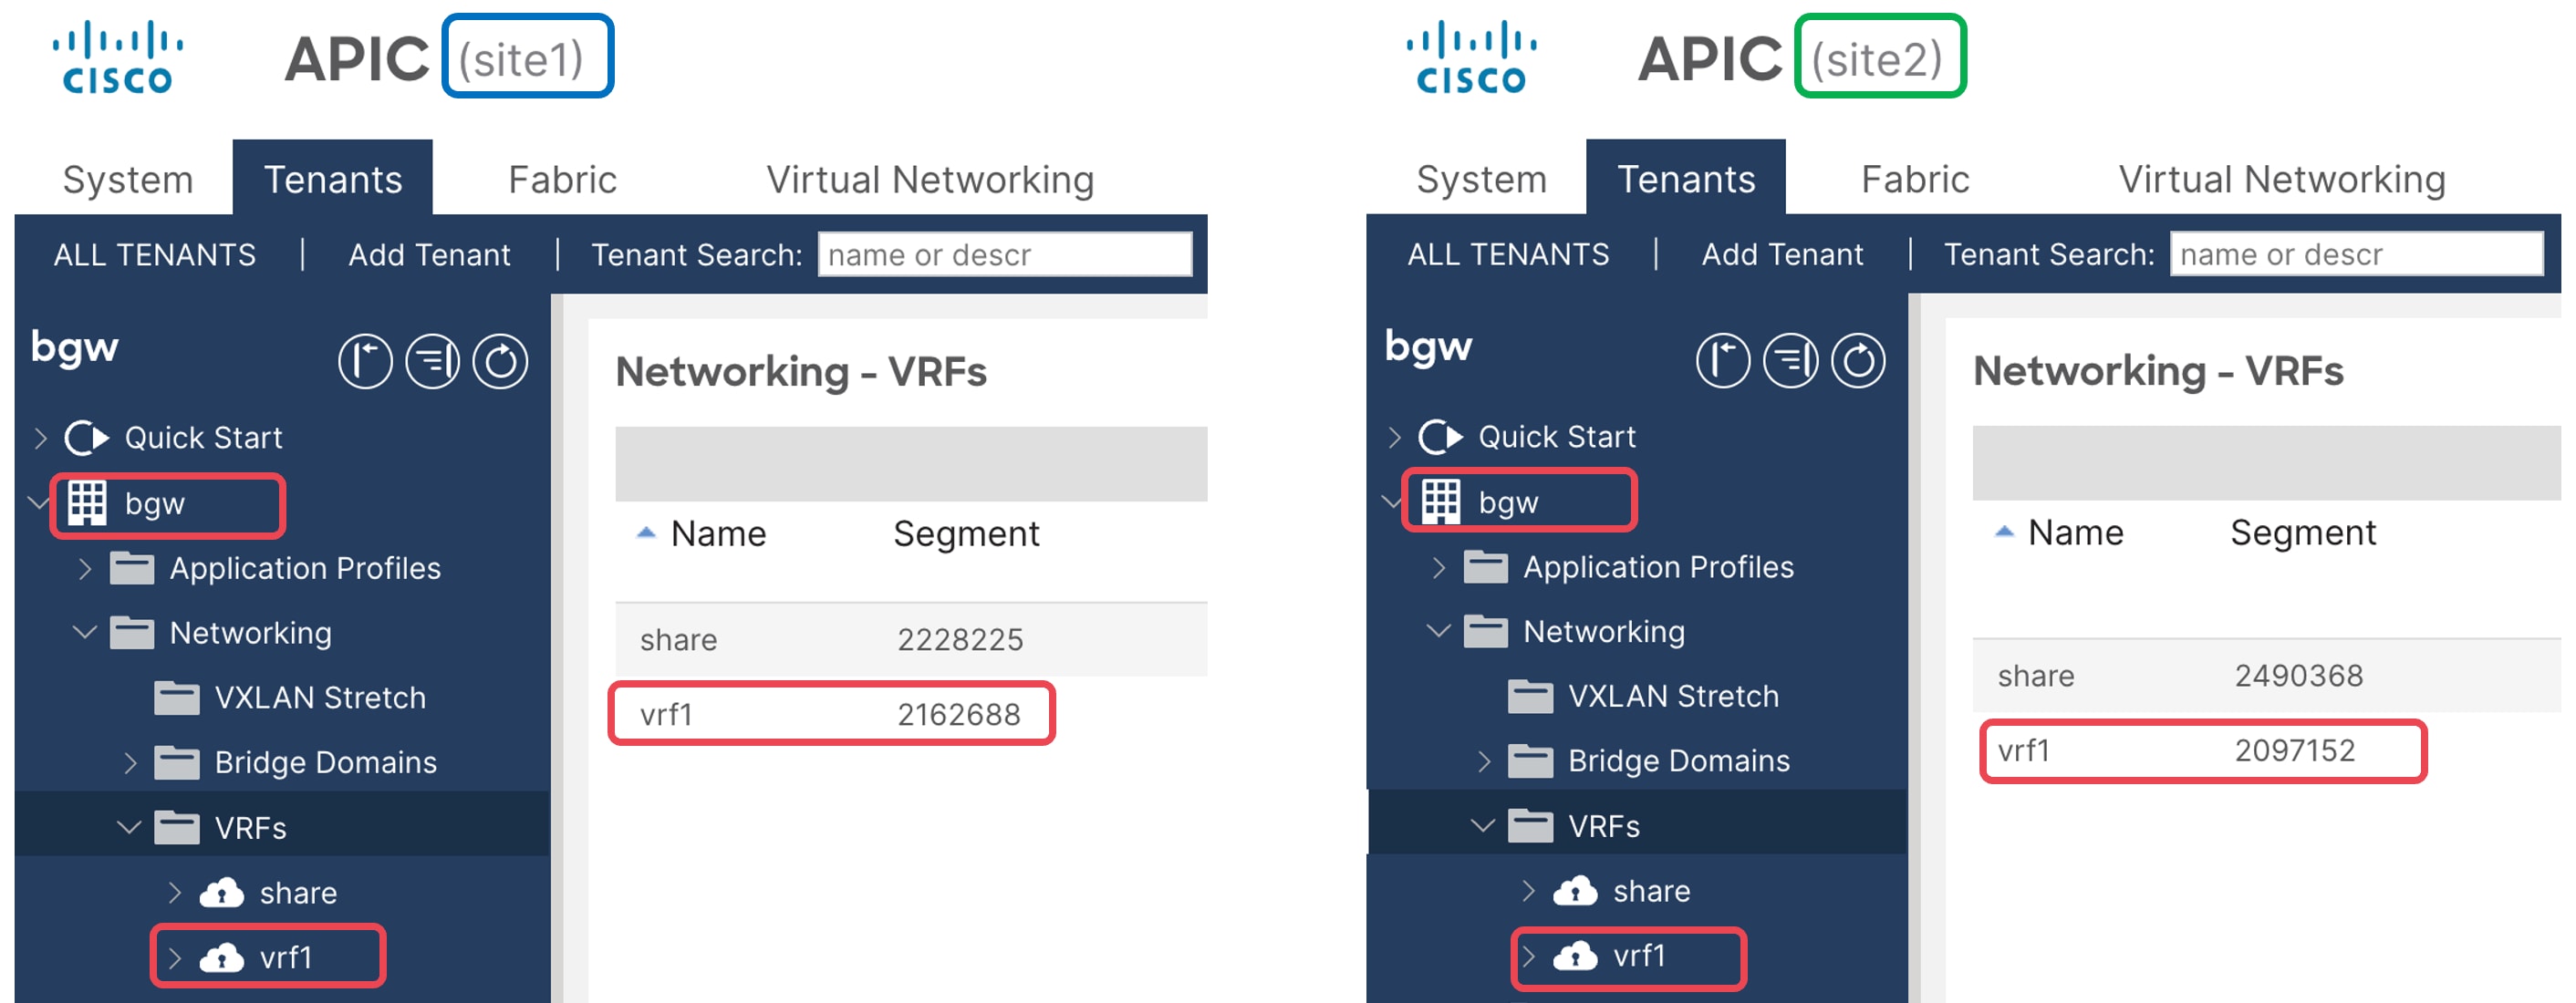Open the System tab in site1 APIC
This screenshot has width=2576, height=1003.
[128, 180]
